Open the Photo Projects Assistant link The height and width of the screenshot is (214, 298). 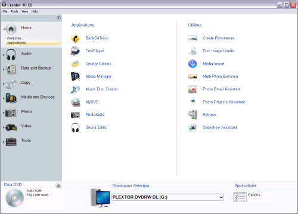click(x=223, y=102)
